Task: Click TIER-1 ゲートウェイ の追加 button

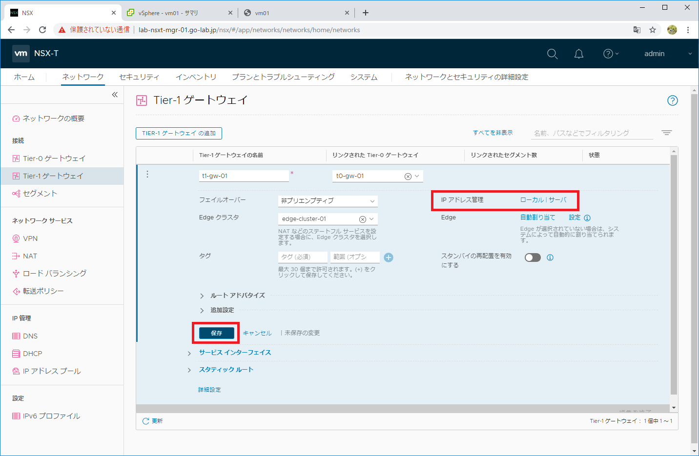Action: 179,134
